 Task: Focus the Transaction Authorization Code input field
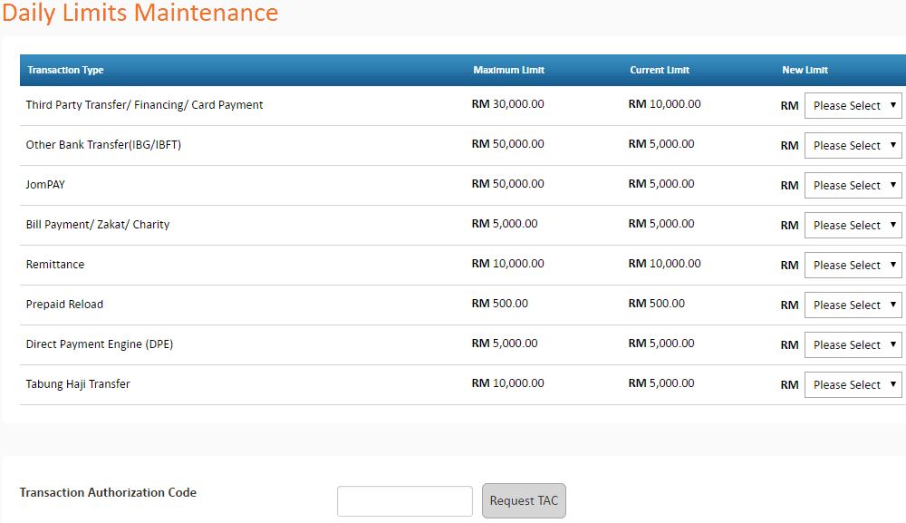(404, 501)
